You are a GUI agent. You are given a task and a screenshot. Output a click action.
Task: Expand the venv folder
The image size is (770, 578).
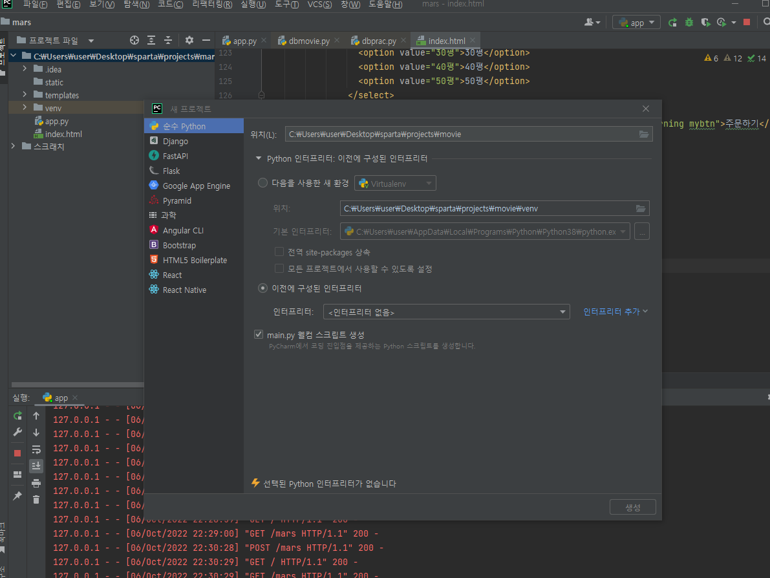pyautogui.click(x=25, y=107)
